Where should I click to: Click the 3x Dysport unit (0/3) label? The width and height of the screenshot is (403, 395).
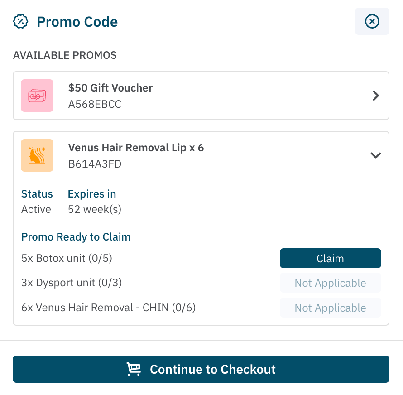(72, 283)
